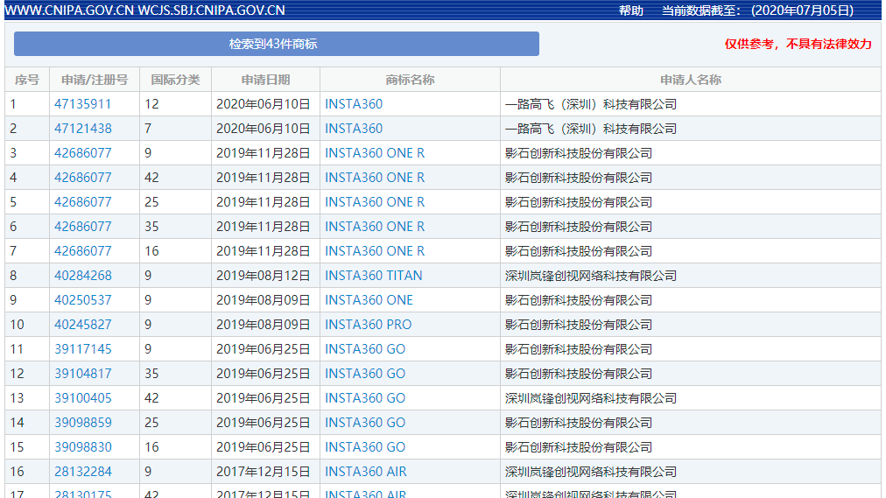
Task: Click the WWW.CNIPA.GOV.CN site address text
Action: (x=69, y=11)
